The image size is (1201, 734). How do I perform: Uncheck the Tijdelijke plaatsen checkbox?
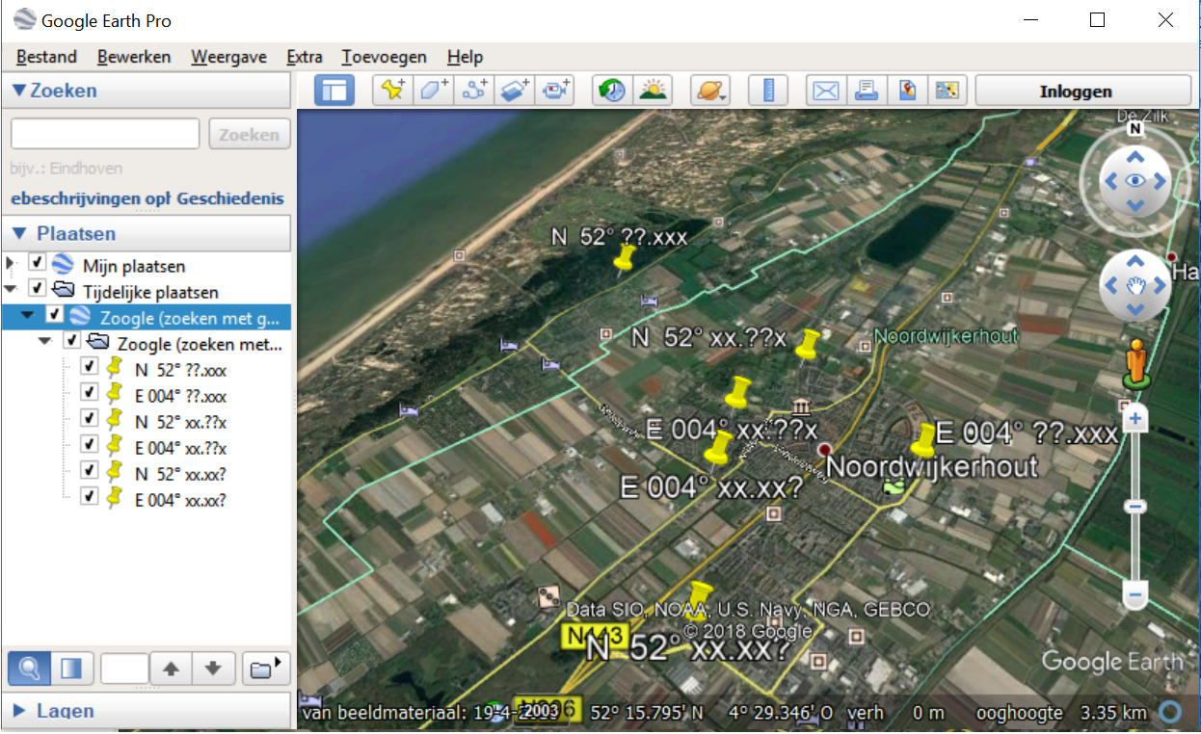click(37, 289)
